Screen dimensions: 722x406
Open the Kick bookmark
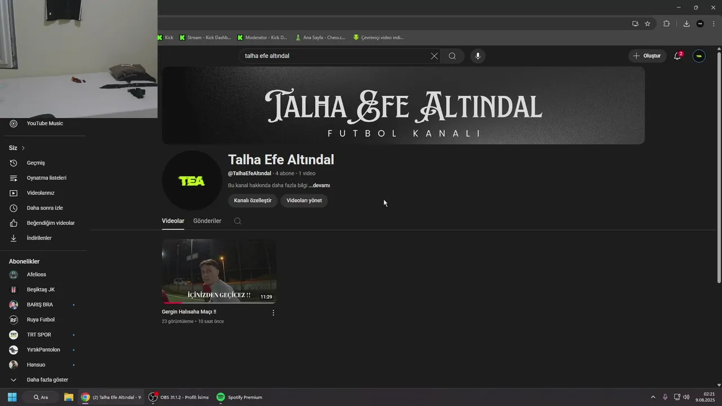pos(165,38)
